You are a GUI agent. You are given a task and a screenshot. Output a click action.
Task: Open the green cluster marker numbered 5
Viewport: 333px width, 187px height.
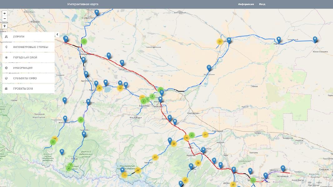click(x=152, y=96)
